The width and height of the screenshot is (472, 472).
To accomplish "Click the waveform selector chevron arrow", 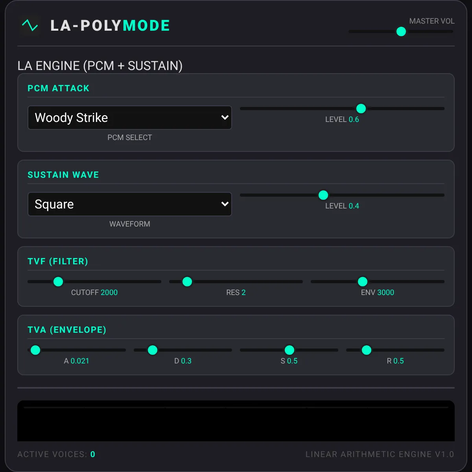I will coord(225,204).
